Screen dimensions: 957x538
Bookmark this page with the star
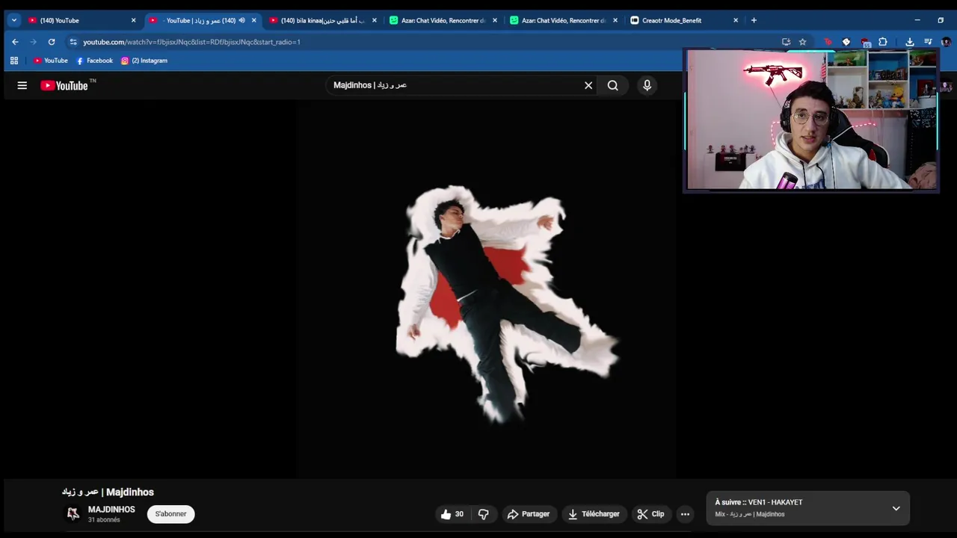click(x=802, y=42)
